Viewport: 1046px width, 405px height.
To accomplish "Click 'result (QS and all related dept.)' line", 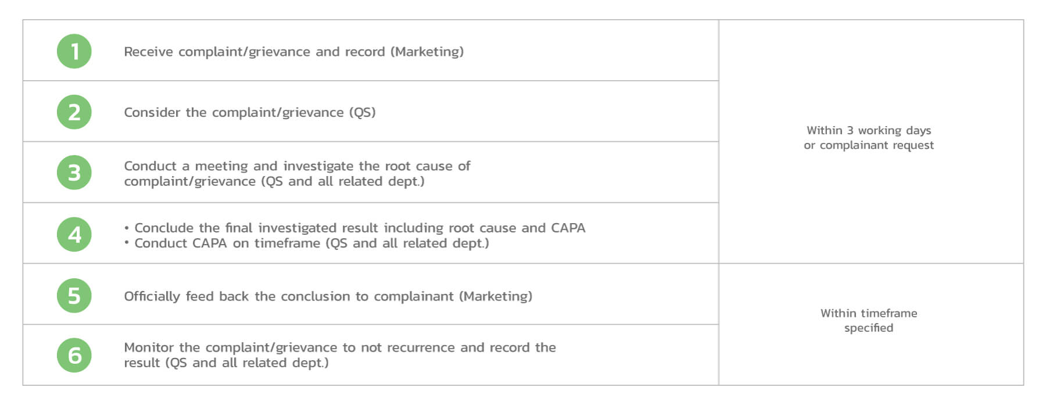I will pyautogui.click(x=226, y=363).
